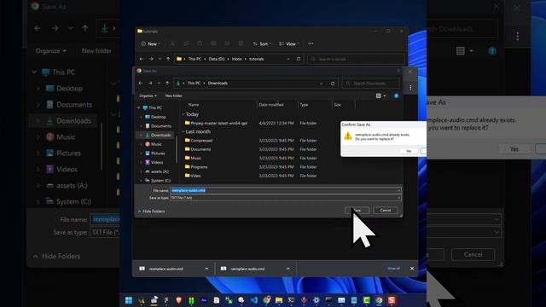Screen dimensions: 546x307
Task: Expand the Save As address bar history dropdown
Action: (x=321, y=84)
